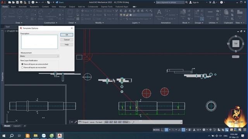This screenshot has height=139, width=248.
Task: Select the Rotate tool in Modify panel
Action: (x=98, y=11)
